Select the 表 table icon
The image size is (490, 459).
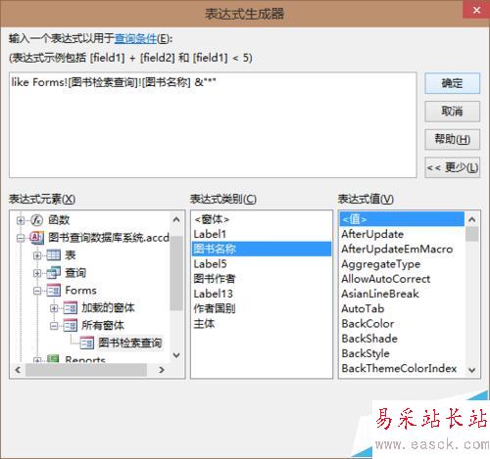[x=53, y=255]
